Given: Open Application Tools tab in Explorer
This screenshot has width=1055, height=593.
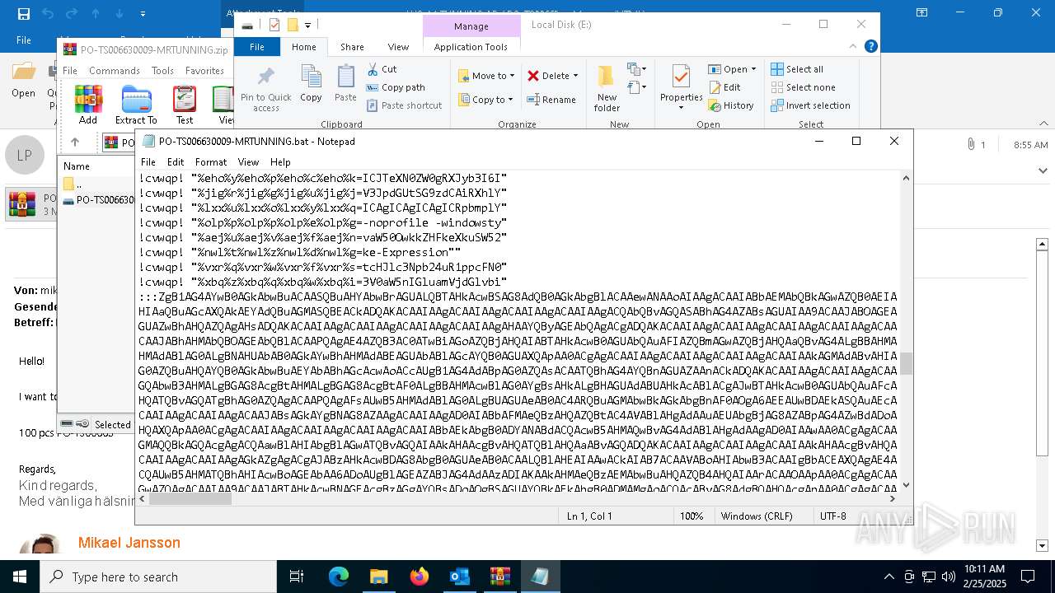Looking at the screenshot, I should (x=471, y=47).
